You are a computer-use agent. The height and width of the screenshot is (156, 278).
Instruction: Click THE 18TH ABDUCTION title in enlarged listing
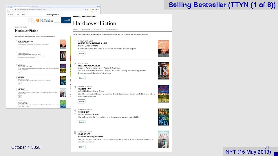[89, 66]
